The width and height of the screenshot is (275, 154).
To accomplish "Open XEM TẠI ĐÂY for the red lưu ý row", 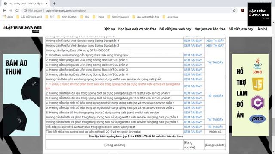I will click(193, 86).
